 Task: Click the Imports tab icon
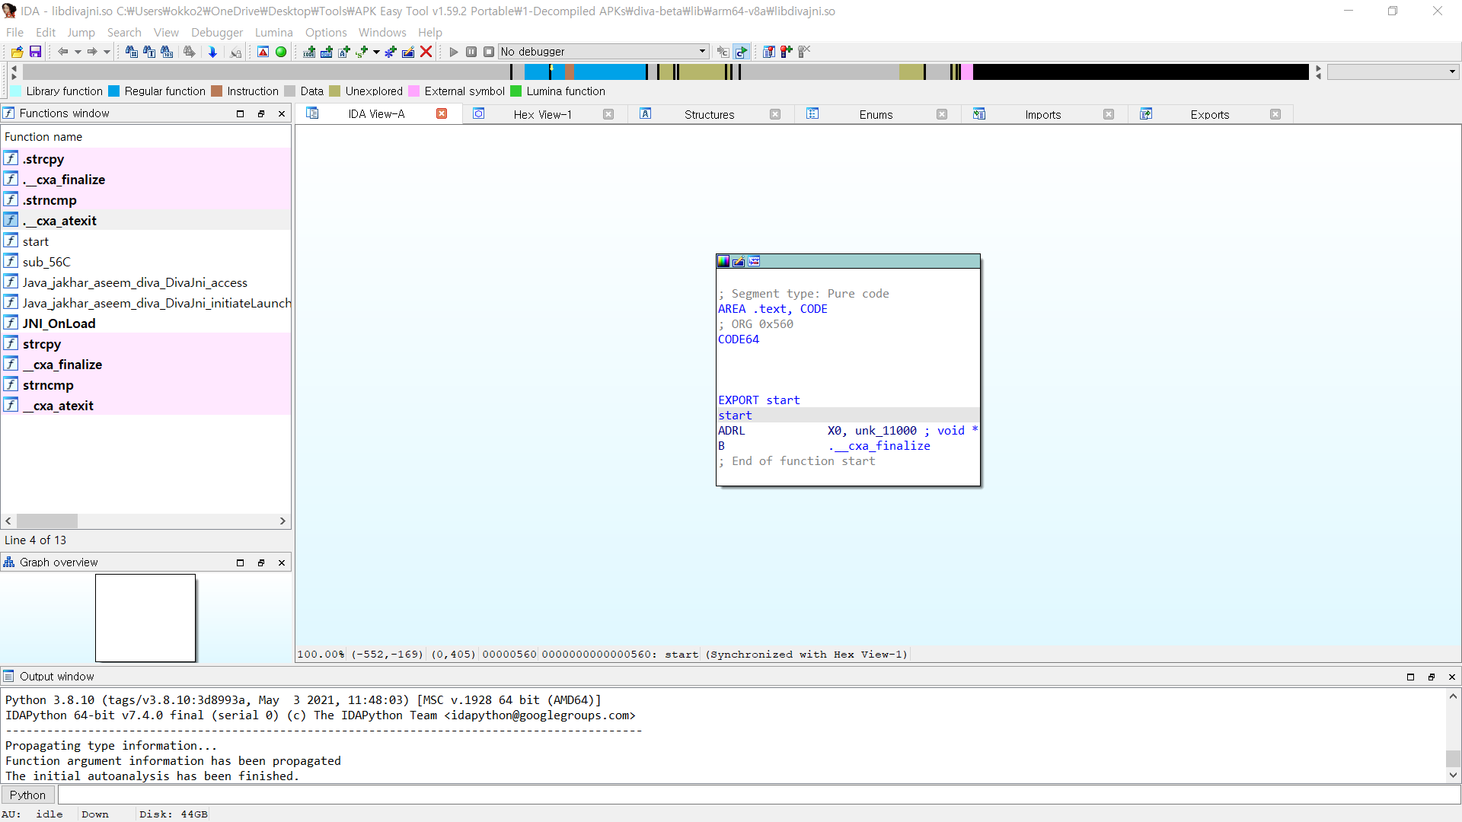tap(979, 114)
